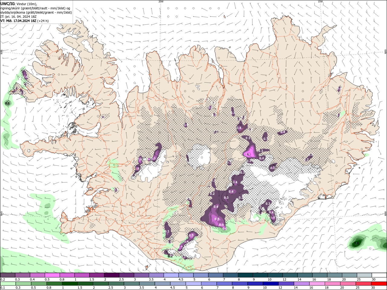The width and height of the screenshot is (387, 290).
Task: Pick the white swatch at upper scale 30
Action: [379, 275]
